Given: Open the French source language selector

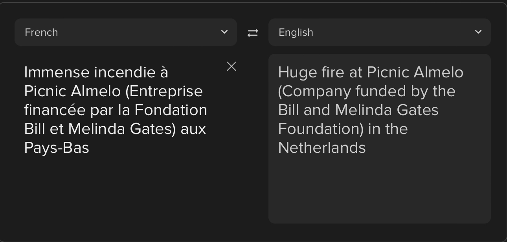Looking at the screenshot, I should [126, 32].
